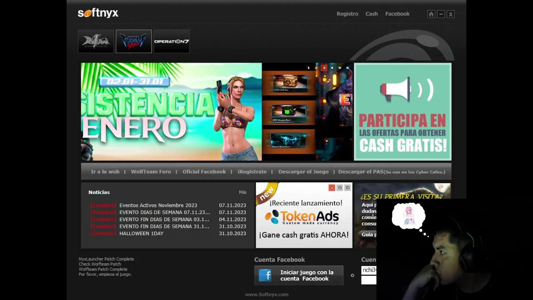This screenshot has height=300, width=533.
Task: Open 'EVENTO DIAS DE SEMANA 07.11.23' news
Action: pos(164,212)
